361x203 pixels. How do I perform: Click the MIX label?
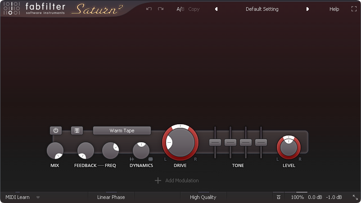pos(55,166)
